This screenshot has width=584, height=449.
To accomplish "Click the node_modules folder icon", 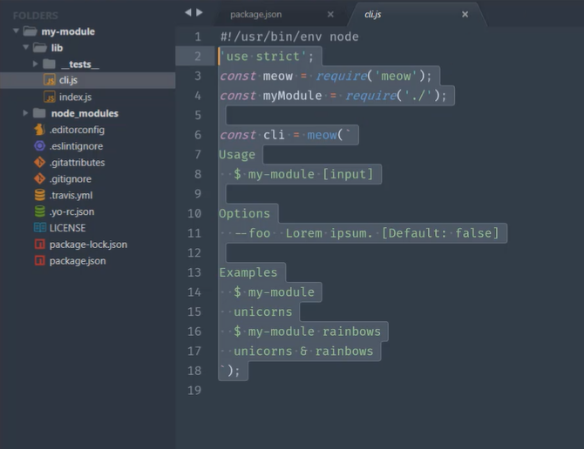I will [39, 113].
